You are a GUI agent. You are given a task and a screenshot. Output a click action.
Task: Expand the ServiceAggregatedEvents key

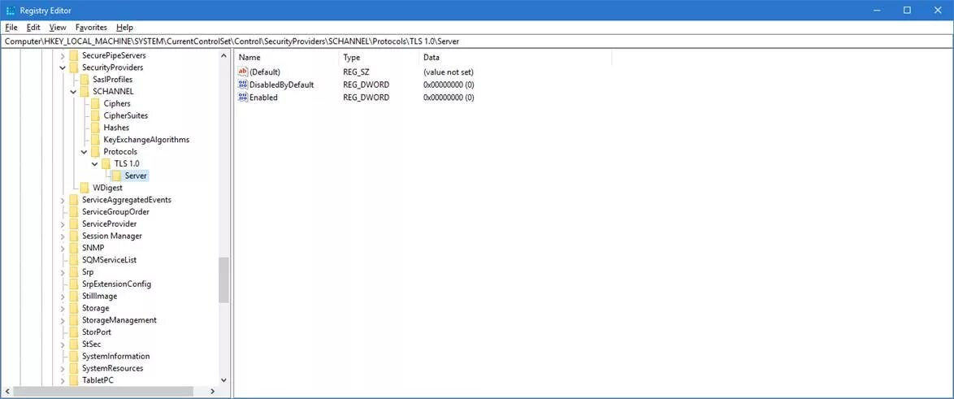[62, 200]
